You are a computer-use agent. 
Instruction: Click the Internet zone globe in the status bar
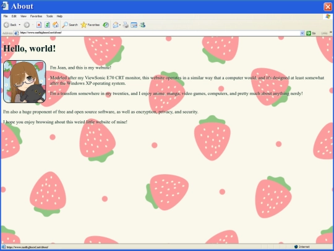click(296, 247)
